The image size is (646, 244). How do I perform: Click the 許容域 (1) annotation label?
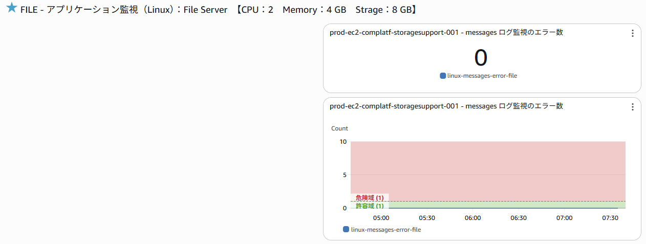point(370,206)
